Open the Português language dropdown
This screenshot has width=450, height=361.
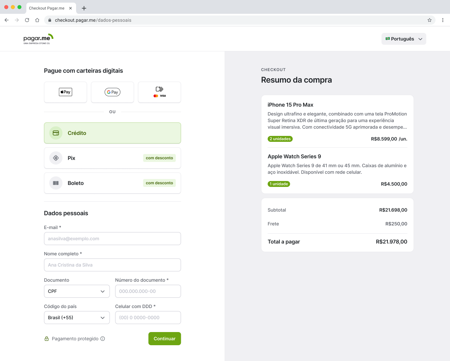pyautogui.click(x=404, y=39)
